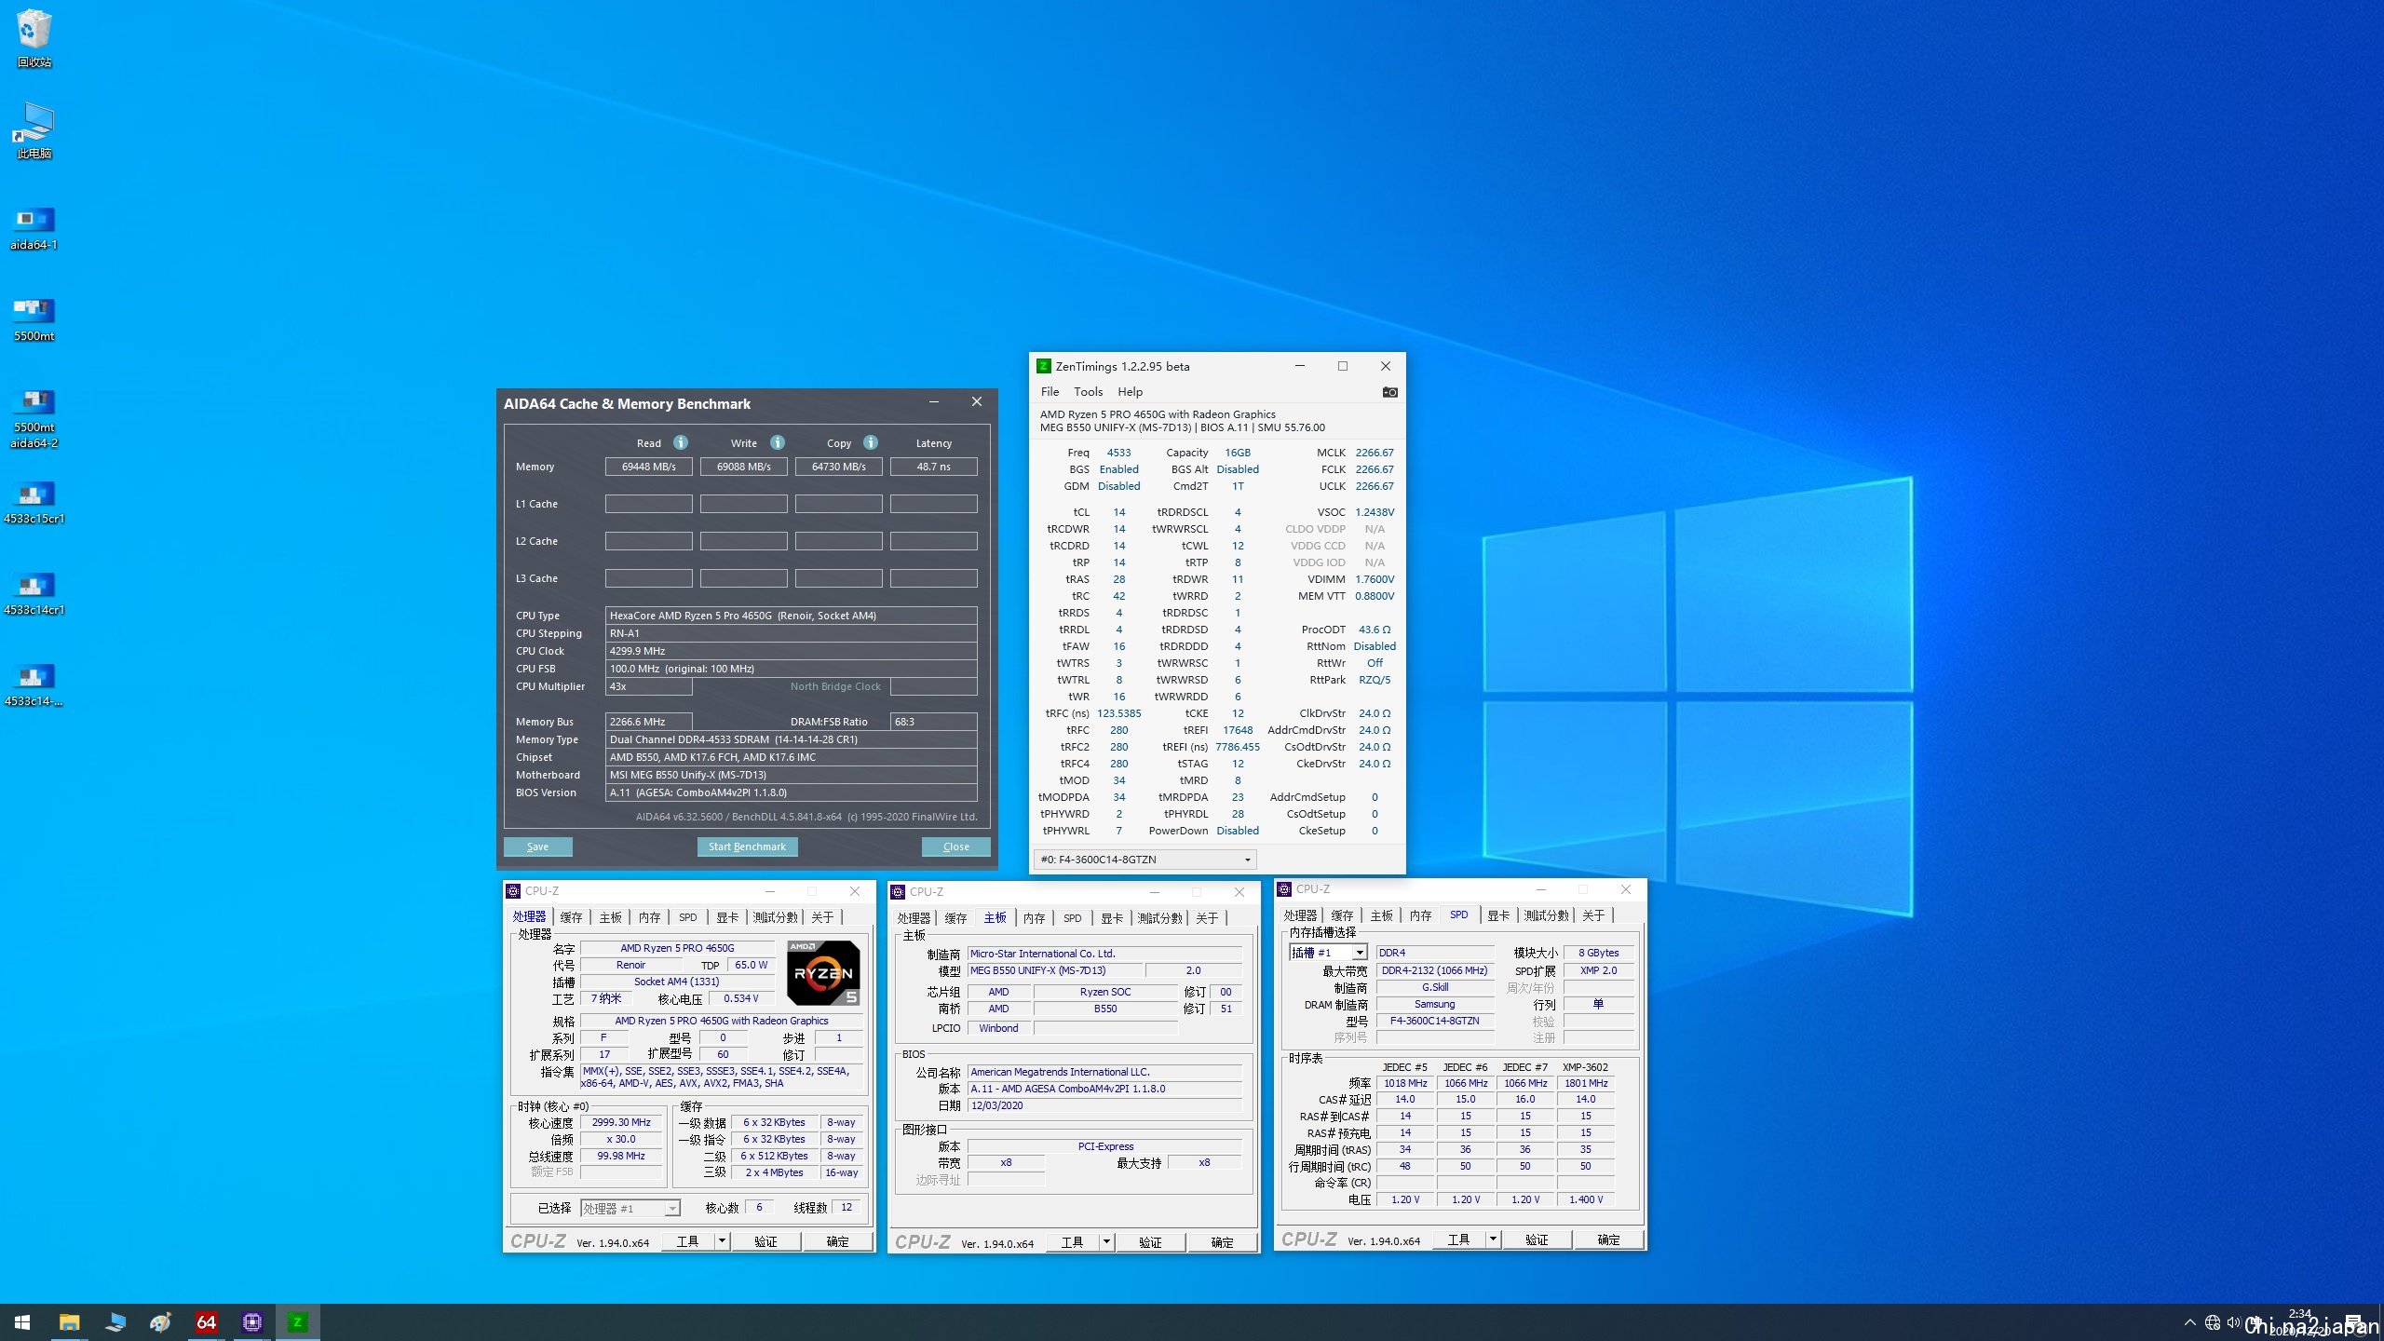The height and width of the screenshot is (1341, 2384).
Task: Open the paint-style app on taskbar
Action: tap(160, 1322)
